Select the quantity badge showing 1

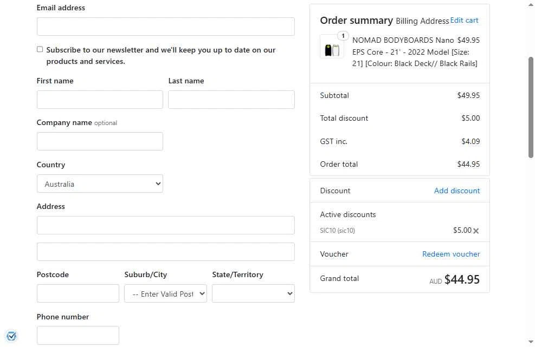click(343, 35)
